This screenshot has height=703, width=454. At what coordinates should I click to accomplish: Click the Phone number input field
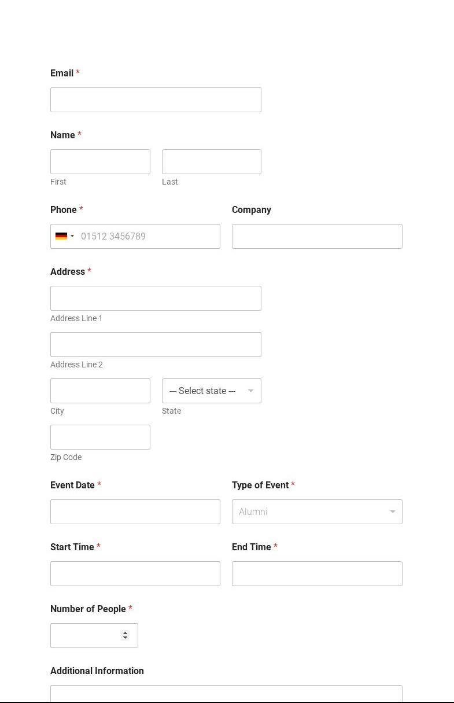pos(147,237)
